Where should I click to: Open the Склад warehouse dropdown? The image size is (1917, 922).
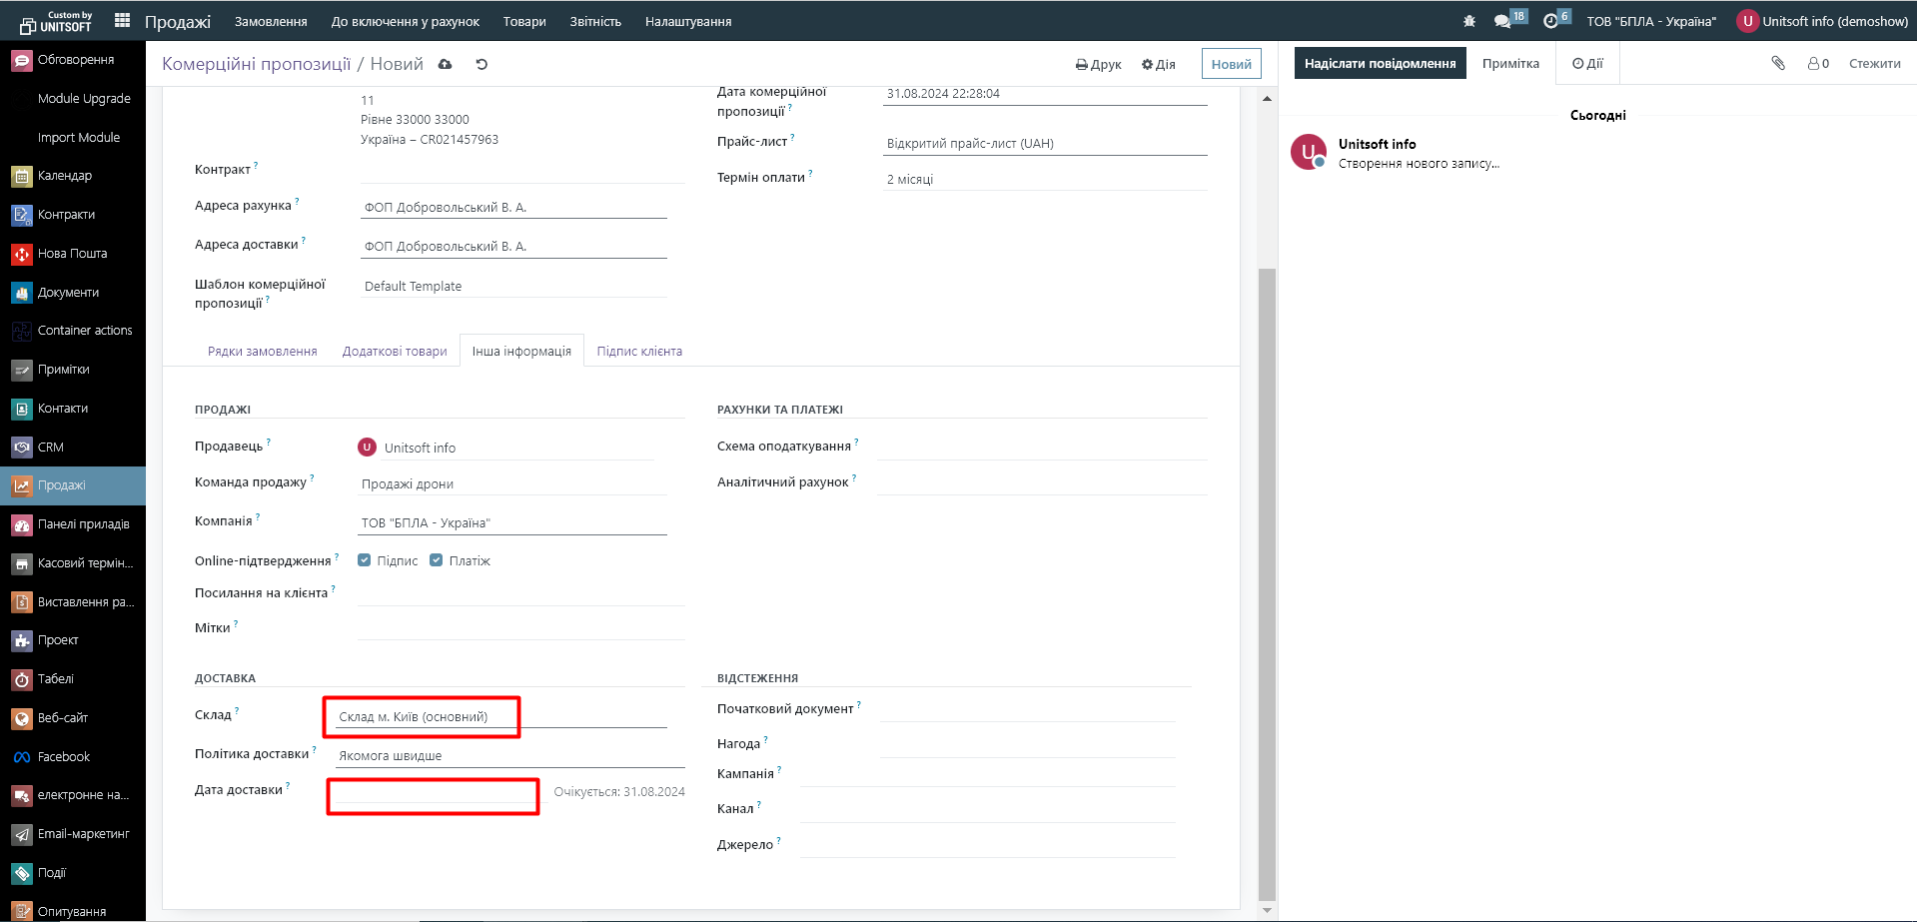click(x=499, y=716)
